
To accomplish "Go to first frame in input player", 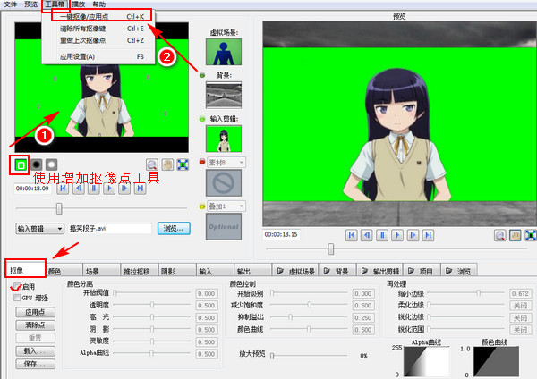I will 63,189.
